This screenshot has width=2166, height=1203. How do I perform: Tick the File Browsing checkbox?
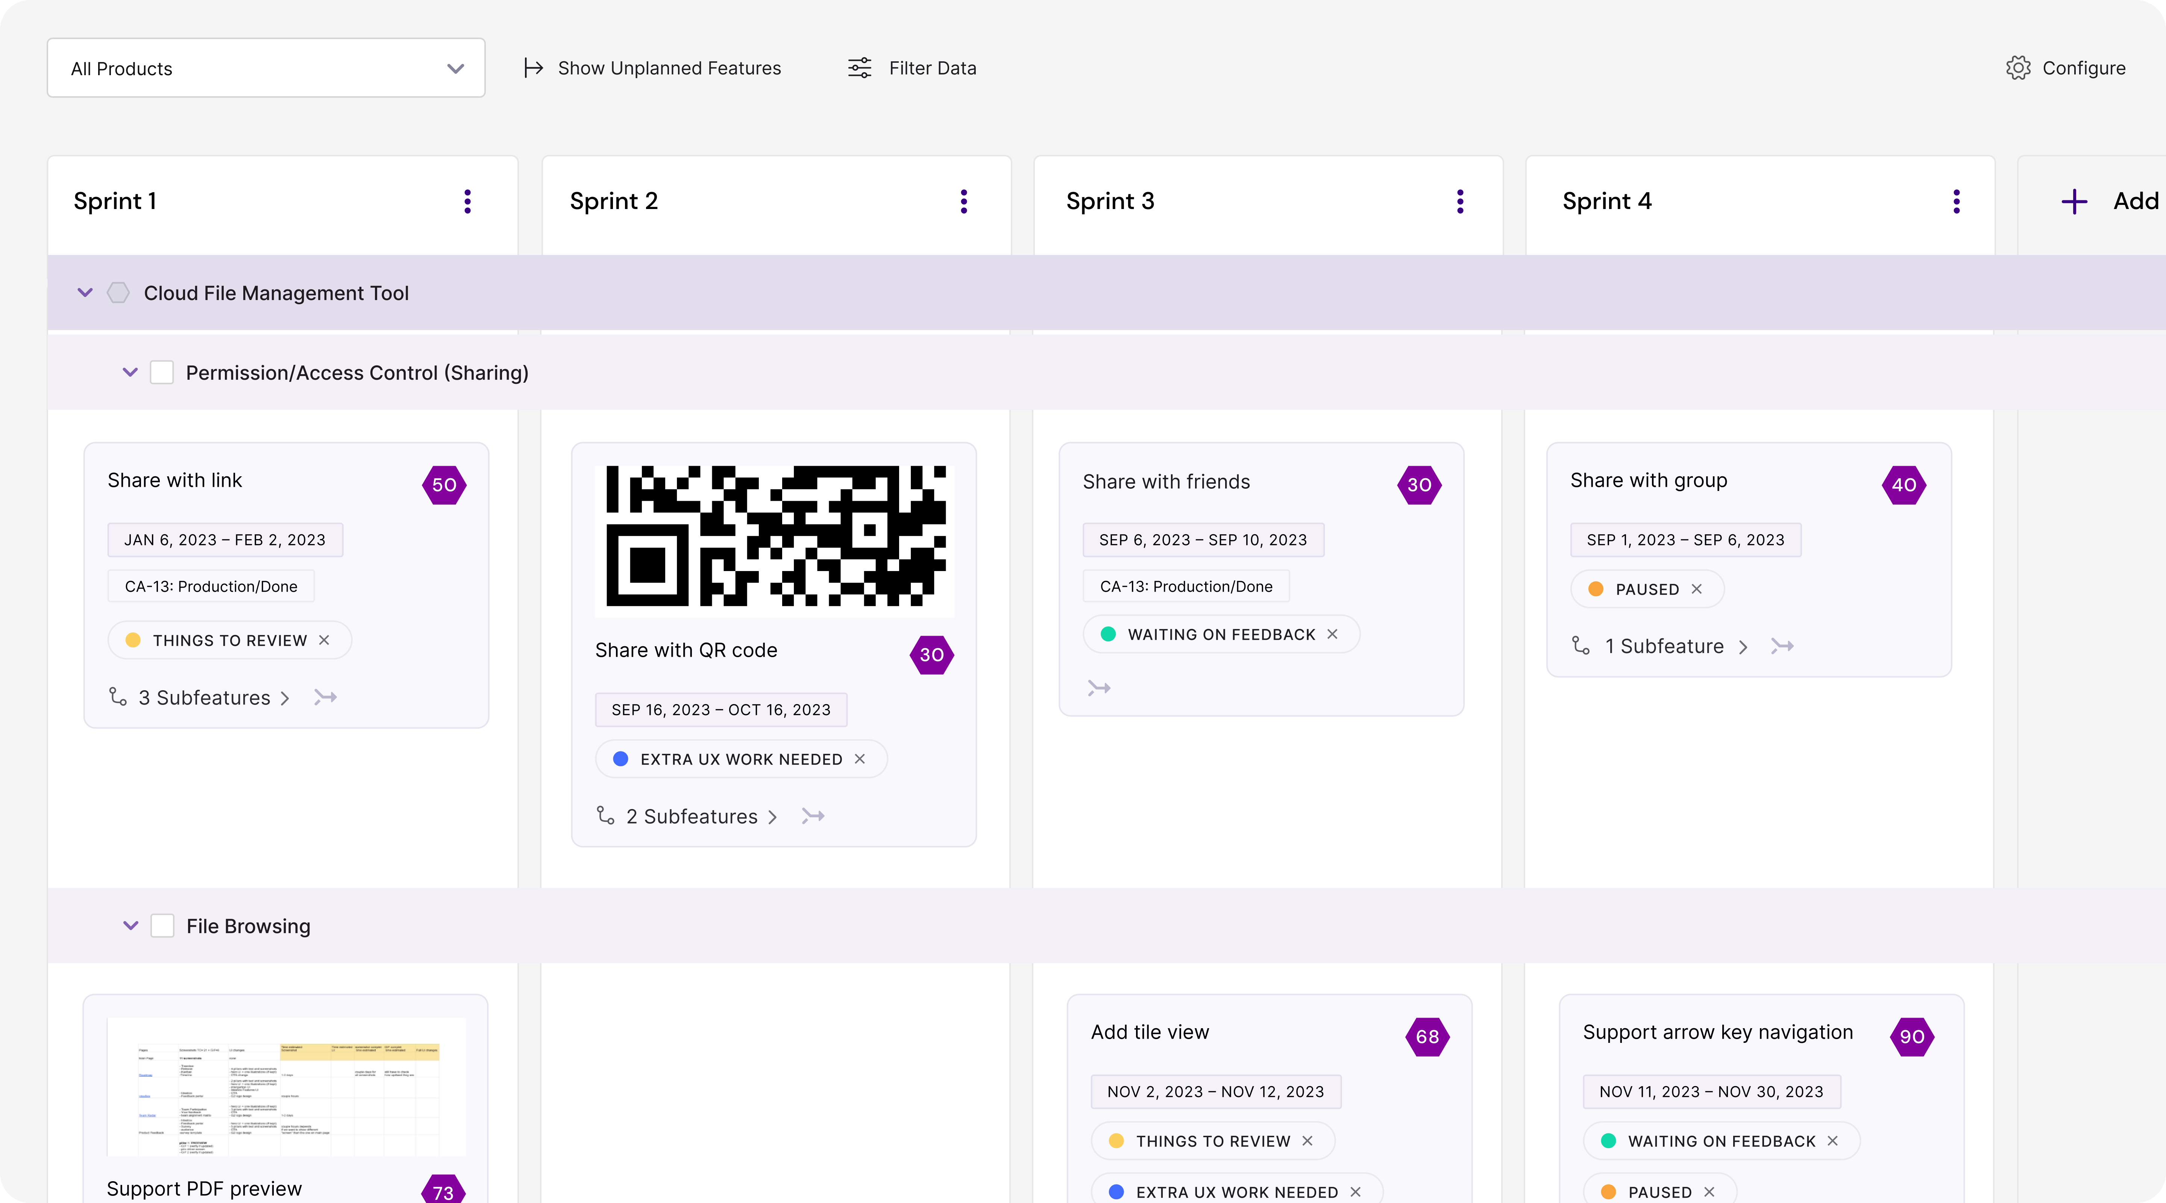162,926
